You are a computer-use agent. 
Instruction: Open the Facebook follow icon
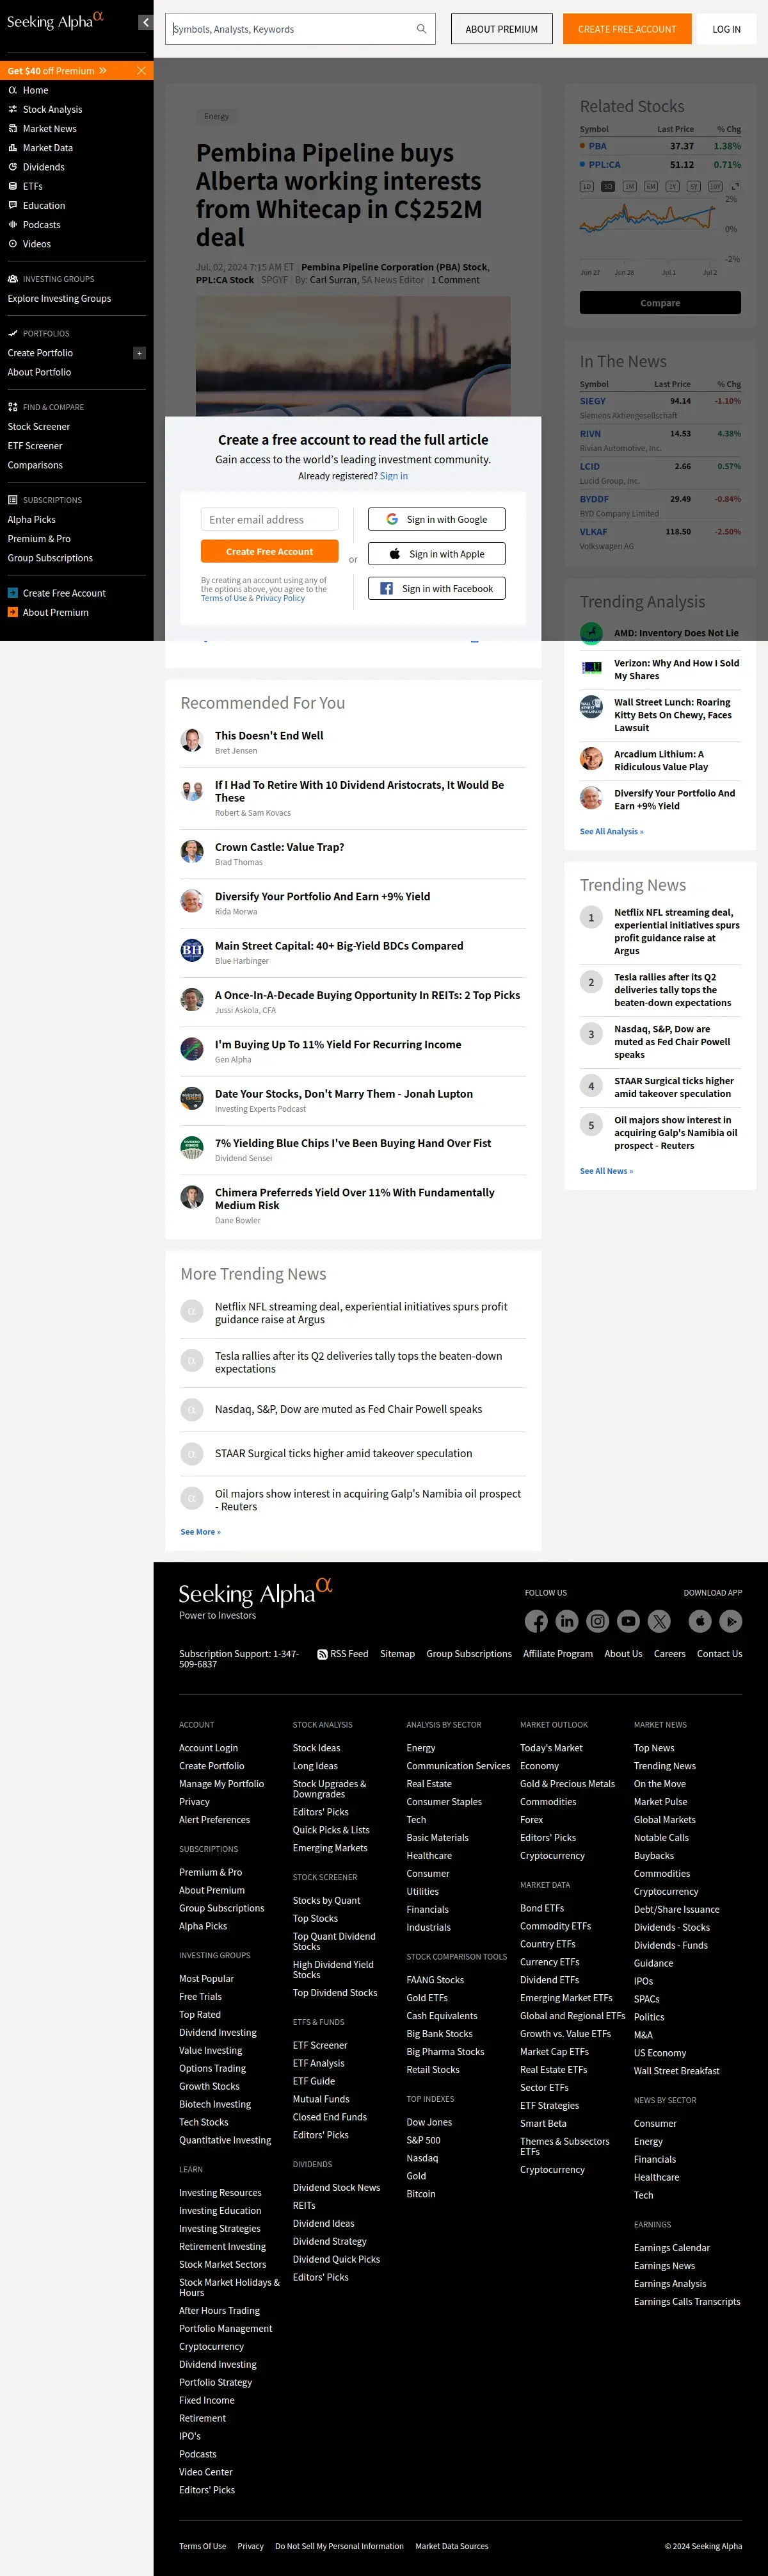pyautogui.click(x=536, y=1621)
